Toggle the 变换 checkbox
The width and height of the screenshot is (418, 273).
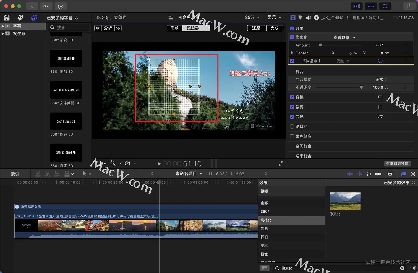(x=292, y=97)
